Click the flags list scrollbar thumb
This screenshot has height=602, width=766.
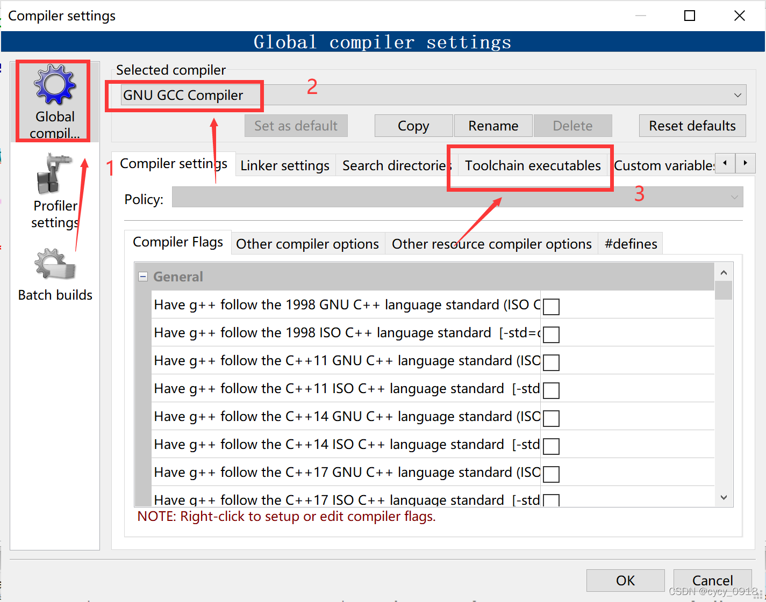click(724, 290)
